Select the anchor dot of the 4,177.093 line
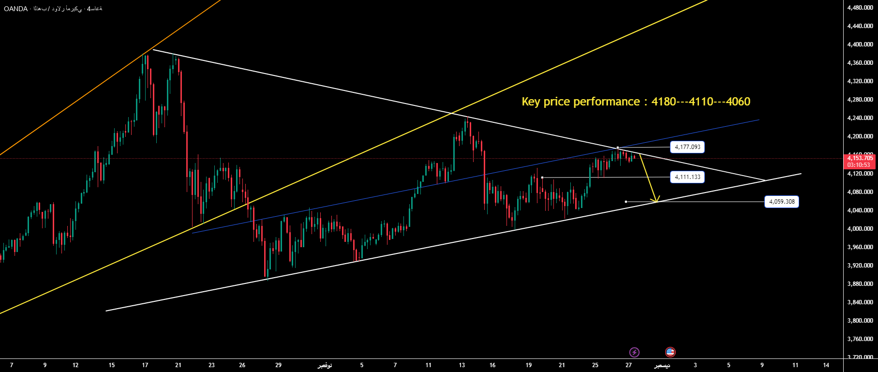The image size is (878, 372). 618,148
